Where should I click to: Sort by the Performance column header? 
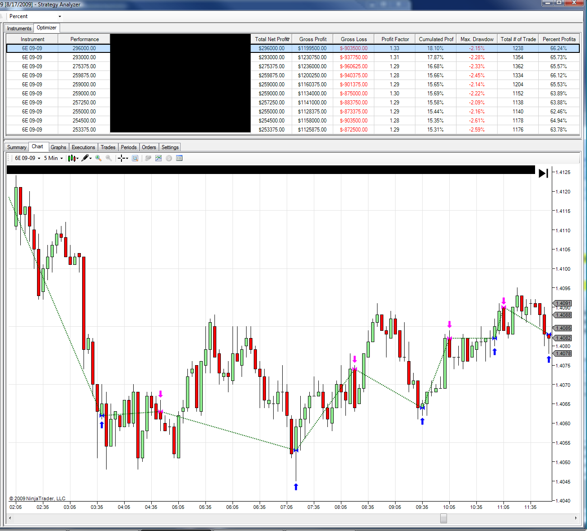84,39
